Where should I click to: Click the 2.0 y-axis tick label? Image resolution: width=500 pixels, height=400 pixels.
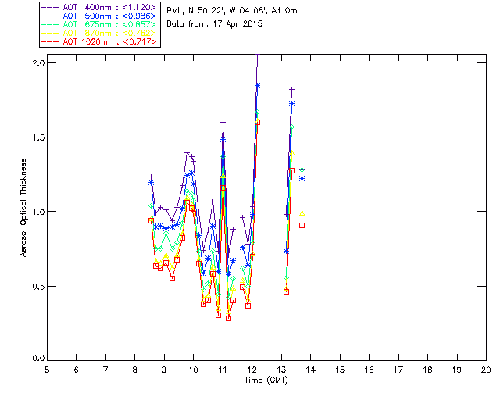[38, 62]
